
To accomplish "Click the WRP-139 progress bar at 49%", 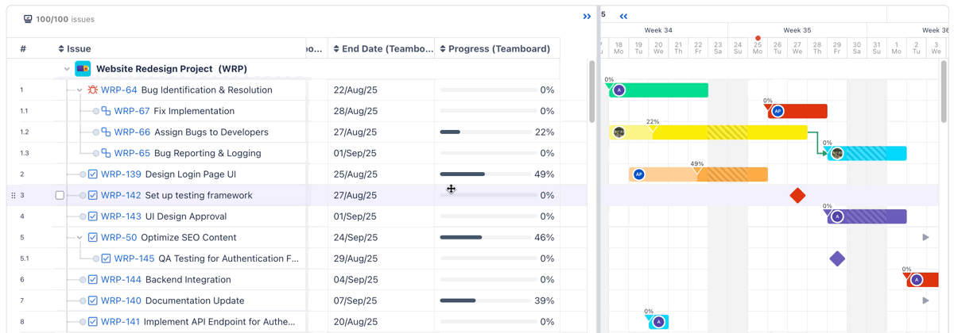I will click(x=487, y=174).
